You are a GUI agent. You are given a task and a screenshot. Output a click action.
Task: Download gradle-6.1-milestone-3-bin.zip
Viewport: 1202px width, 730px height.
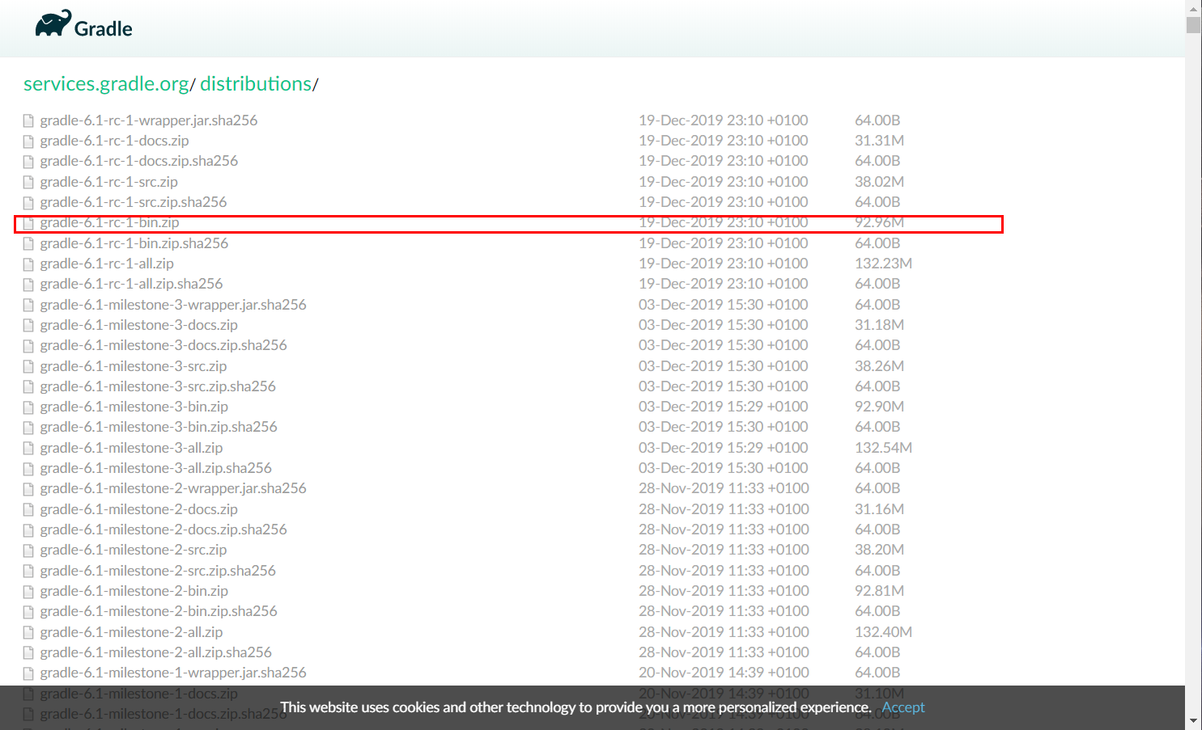tap(134, 407)
